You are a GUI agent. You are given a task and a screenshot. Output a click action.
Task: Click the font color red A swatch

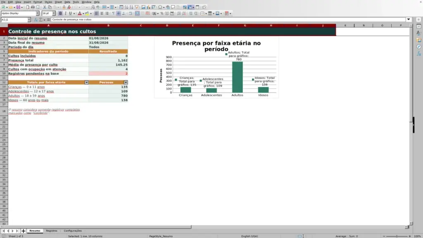(80, 13)
